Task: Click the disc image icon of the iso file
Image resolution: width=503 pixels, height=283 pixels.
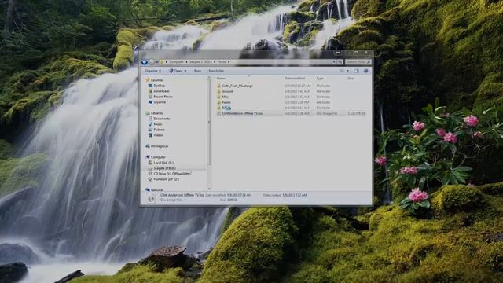Action: [x=218, y=113]
